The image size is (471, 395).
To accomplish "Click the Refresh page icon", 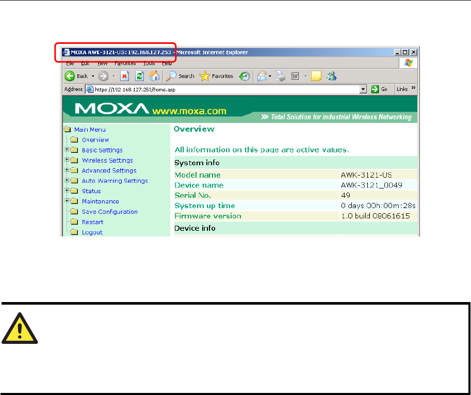I will point(139,76).
